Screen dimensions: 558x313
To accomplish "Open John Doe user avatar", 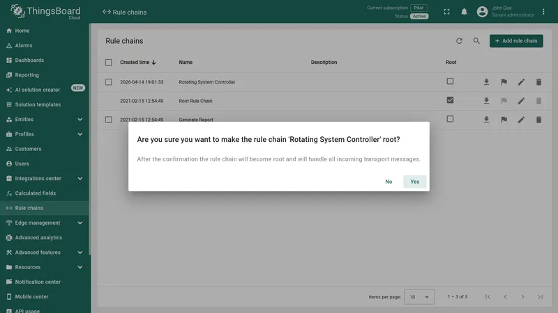I will pyautogui.click(x=482, y=12).
